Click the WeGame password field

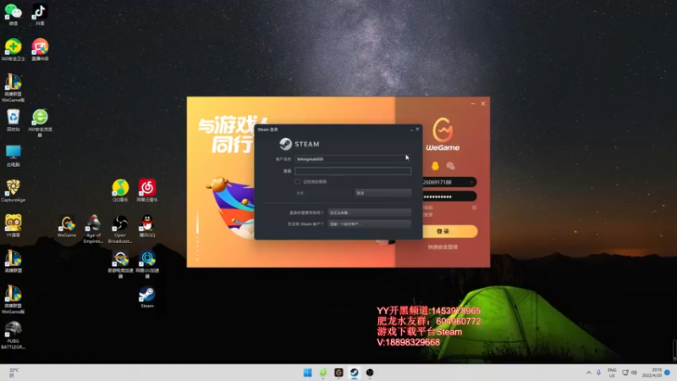449,196
